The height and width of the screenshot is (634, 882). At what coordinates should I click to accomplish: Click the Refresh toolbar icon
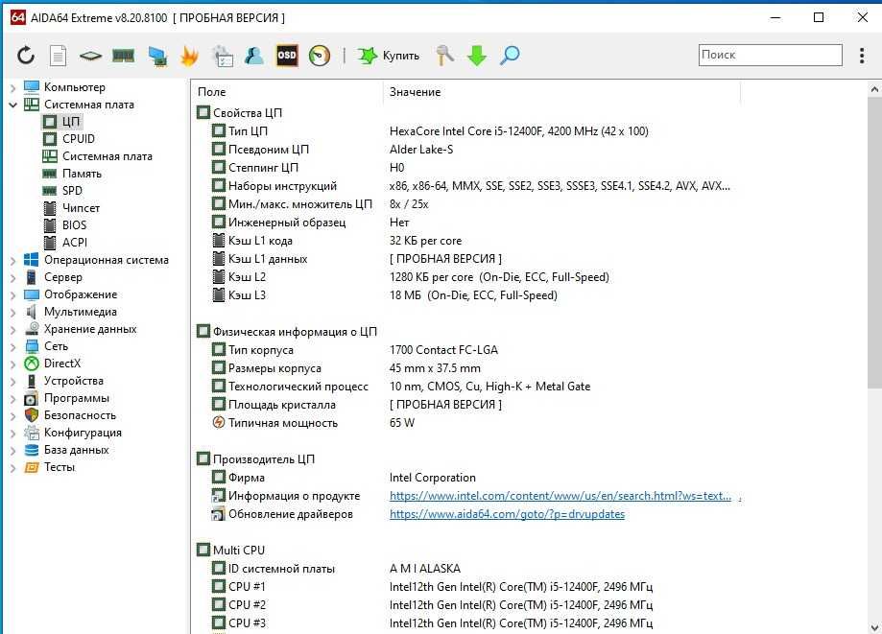tap(26, 55)
